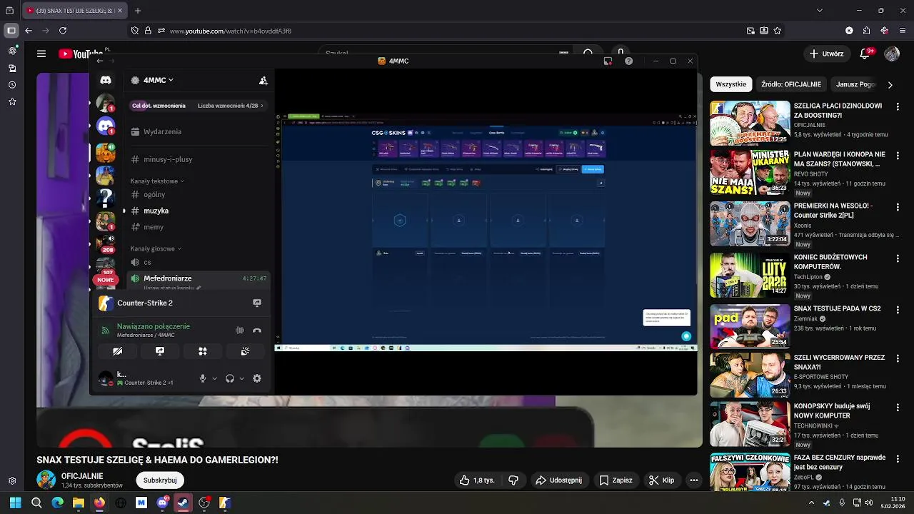914x514 pixels.
Task: Collapse the Kanały tekstowe category
Action: (x=157, y=181)
